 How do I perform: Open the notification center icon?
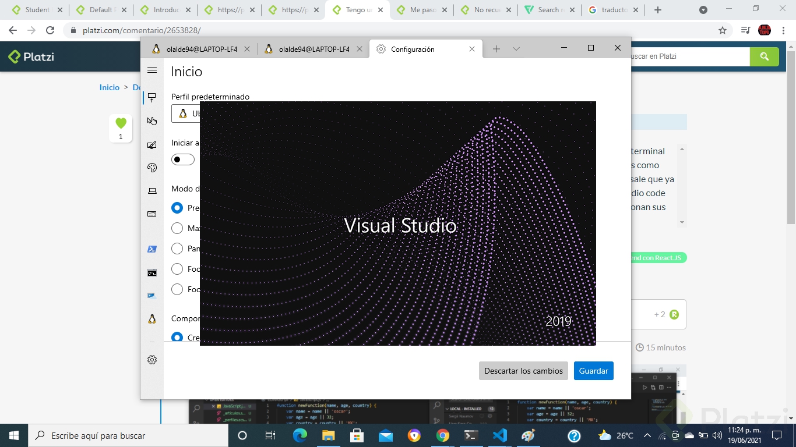click(776, 435)
